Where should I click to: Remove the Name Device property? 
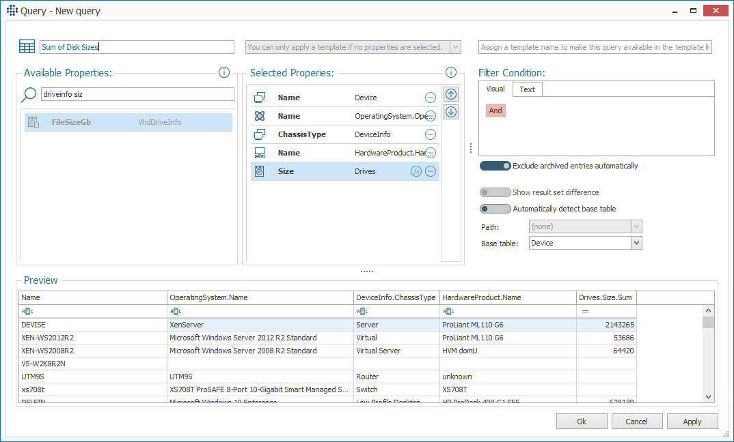pos(430,98)
